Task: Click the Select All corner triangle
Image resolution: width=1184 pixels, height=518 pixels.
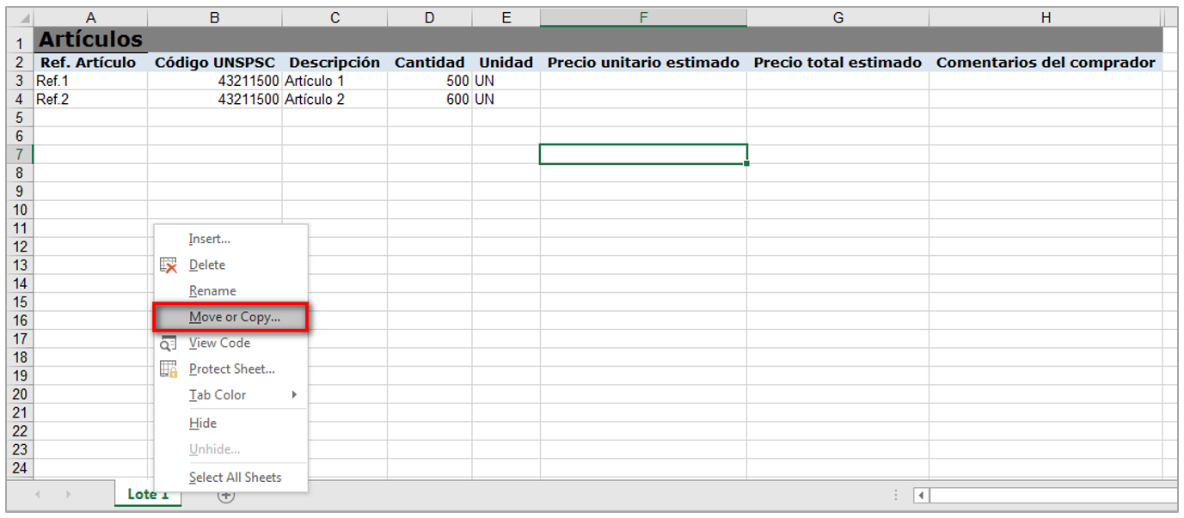Action: pos(20,17)
